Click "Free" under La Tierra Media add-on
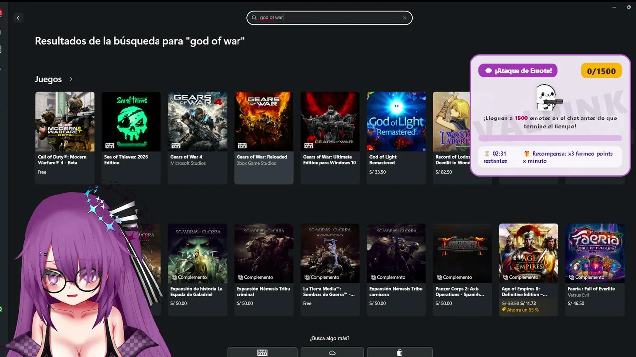 (x=307, y=303)
